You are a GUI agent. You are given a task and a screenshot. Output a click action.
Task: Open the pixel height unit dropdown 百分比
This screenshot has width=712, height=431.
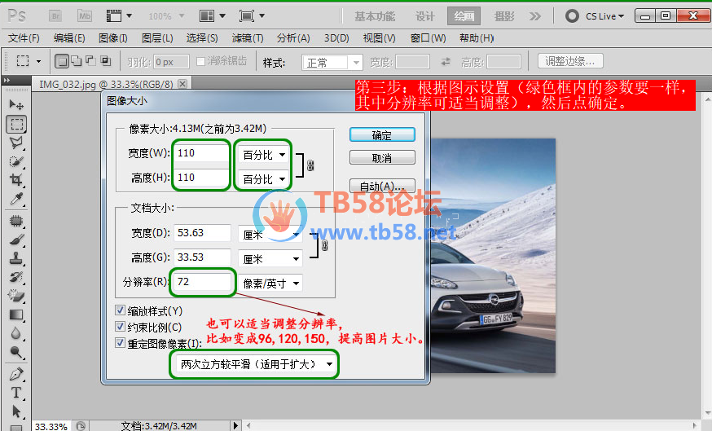(264, 179)
